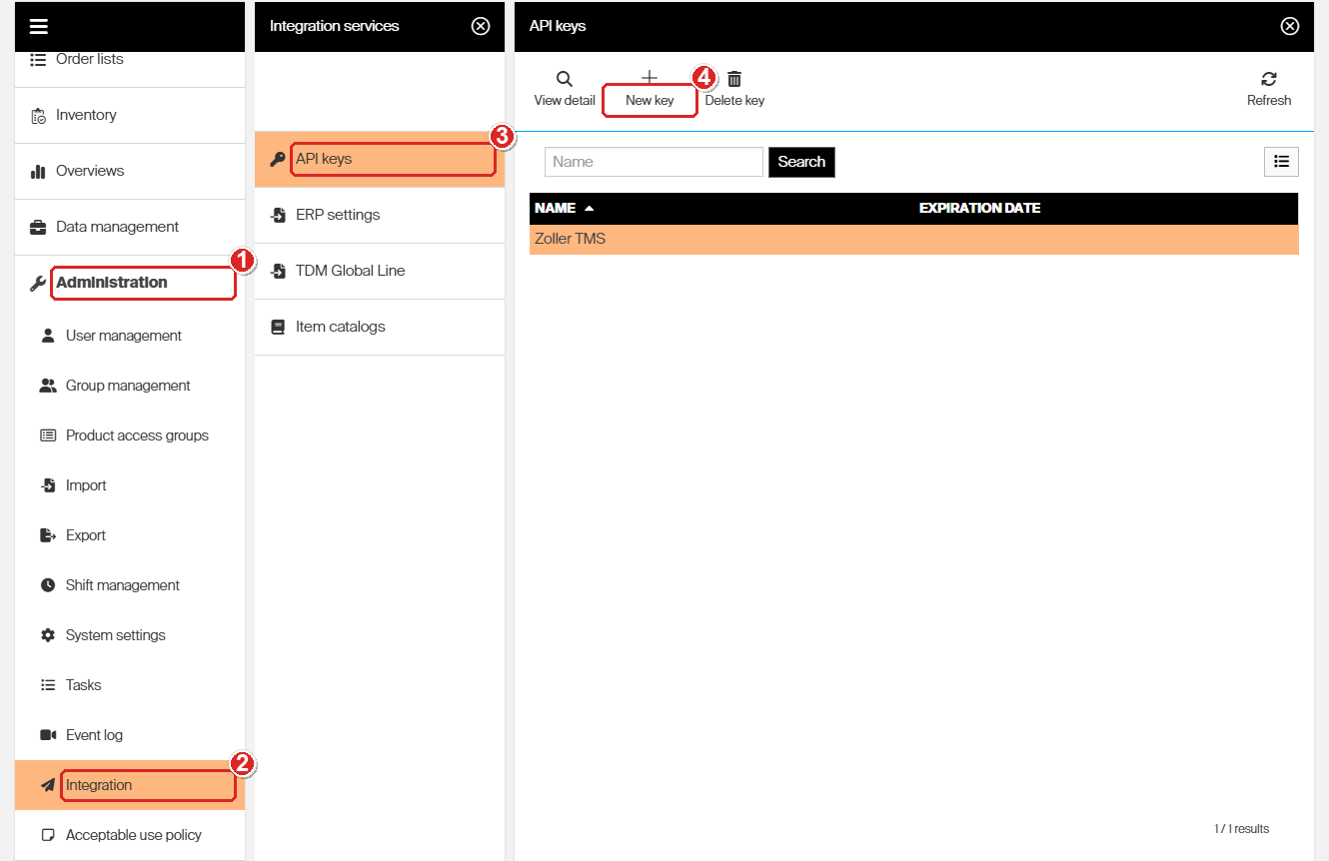Screen dimensions: 1329x861
Task: Toggle the list view icon button
Action: 1281,162
